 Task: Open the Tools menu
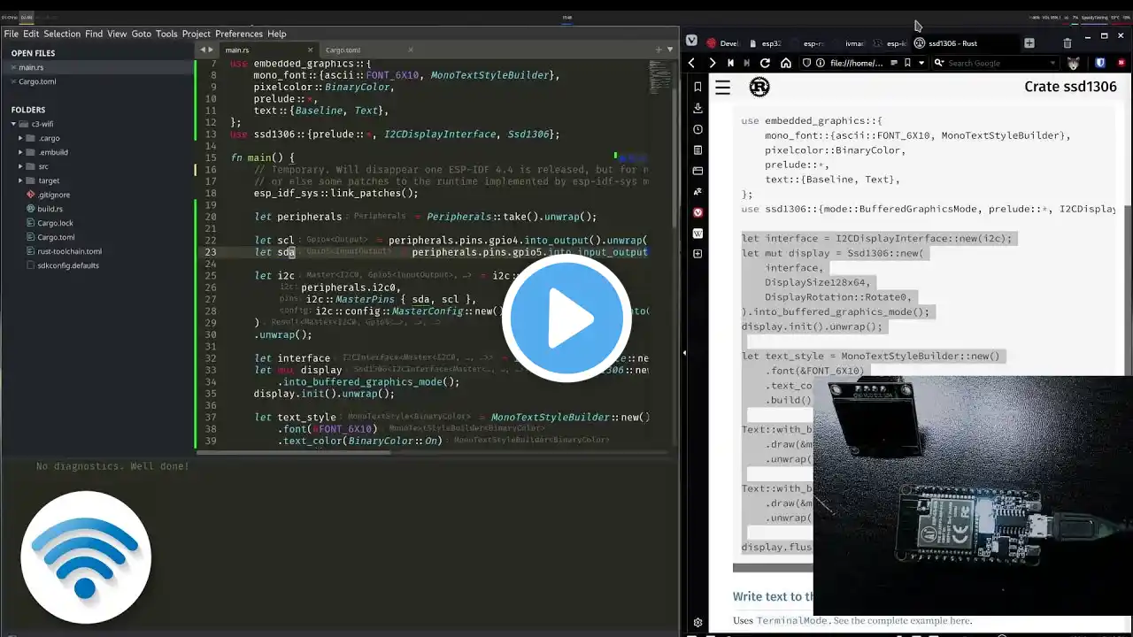166,34
